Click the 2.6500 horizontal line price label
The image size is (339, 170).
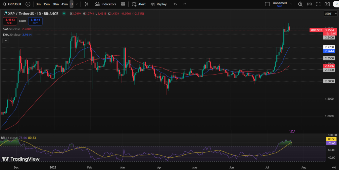(x=329, y=58)
